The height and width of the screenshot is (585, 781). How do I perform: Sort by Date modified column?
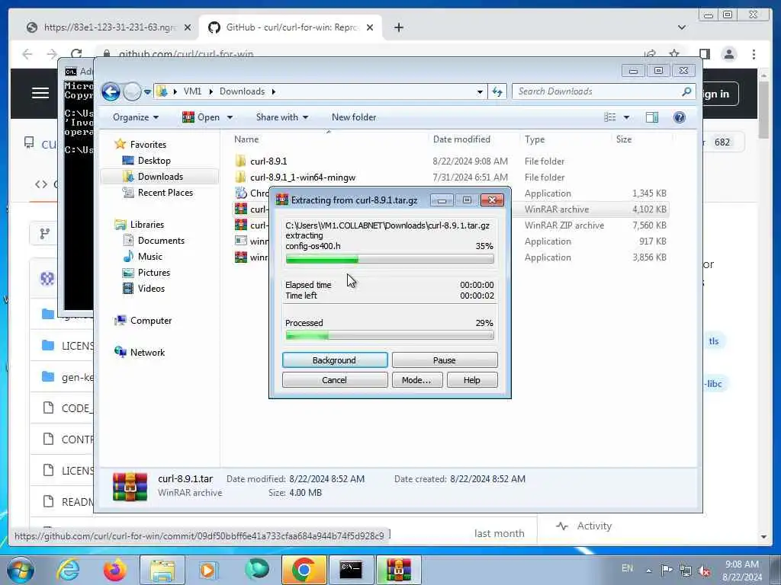(x=473, y=140)
